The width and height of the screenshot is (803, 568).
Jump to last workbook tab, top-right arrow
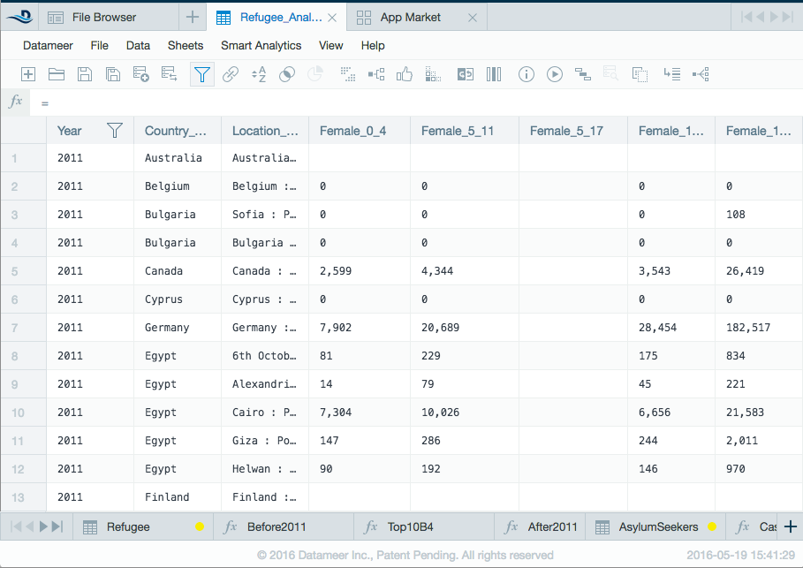coord(788,17)
